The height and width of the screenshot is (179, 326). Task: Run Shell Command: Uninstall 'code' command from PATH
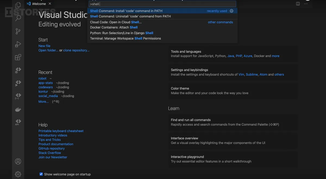click(x=162, y=16)
